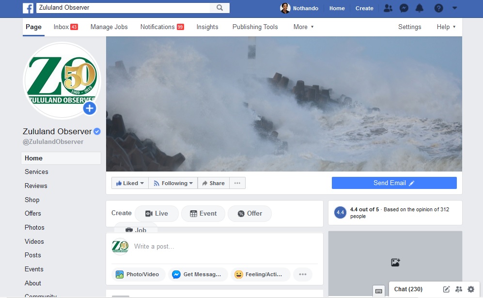Click the search magnifier icon
This screenshot has width=483, height=298.
[x=219, y=8]
